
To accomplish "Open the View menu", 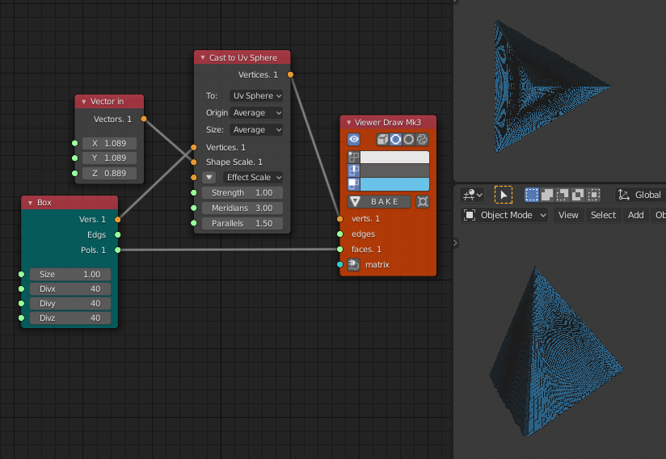I will click(x=568, y=215).
